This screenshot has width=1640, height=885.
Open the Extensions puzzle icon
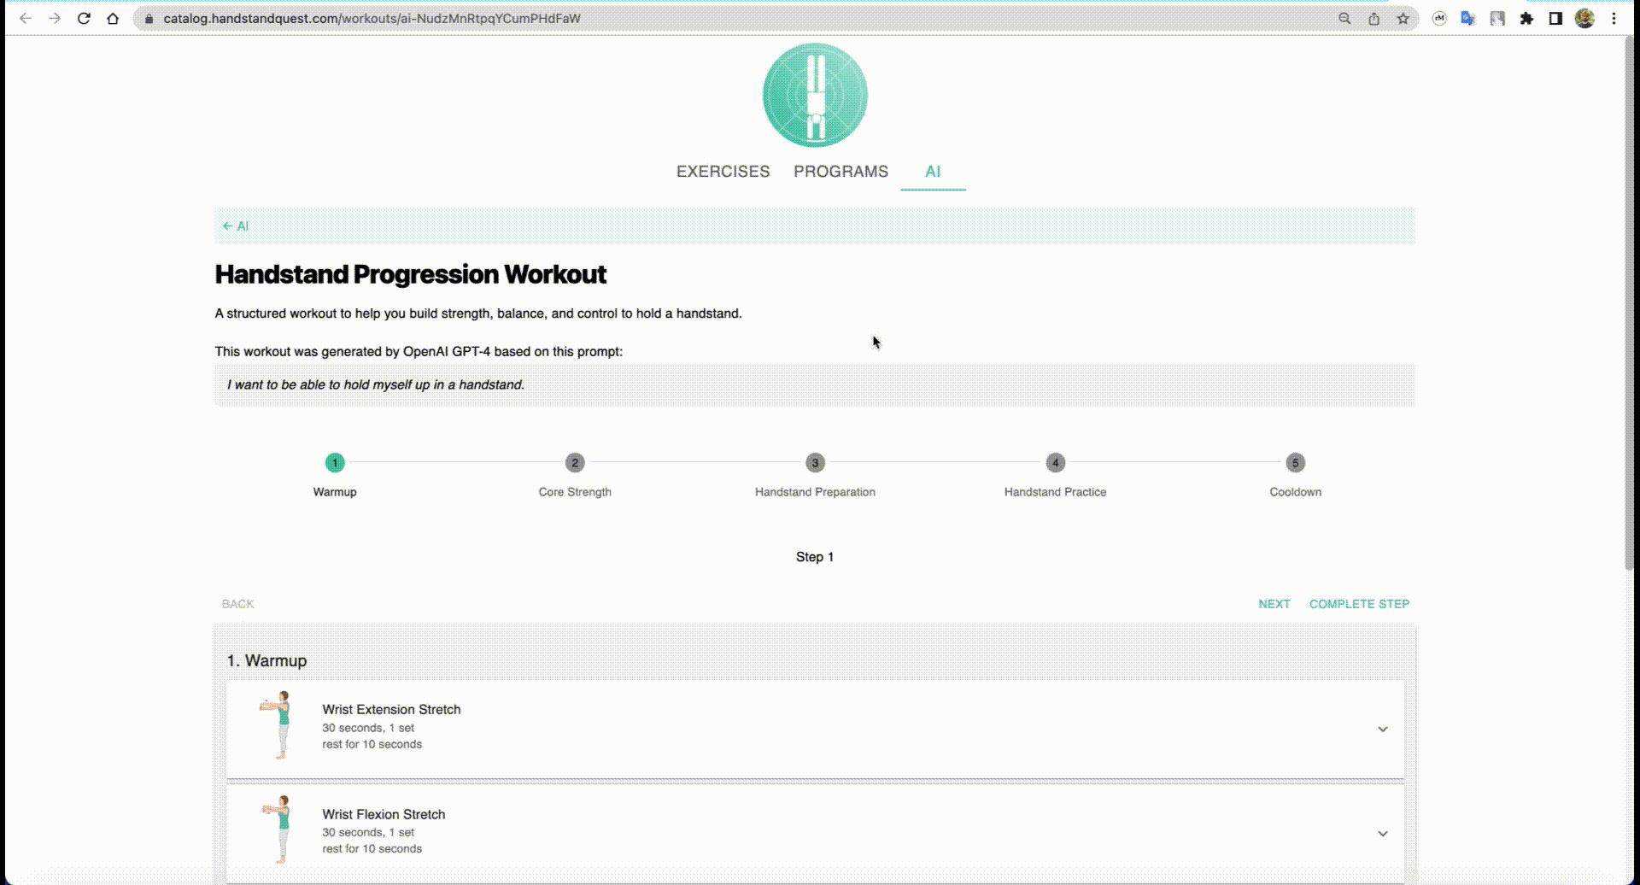pos(1526,18)
